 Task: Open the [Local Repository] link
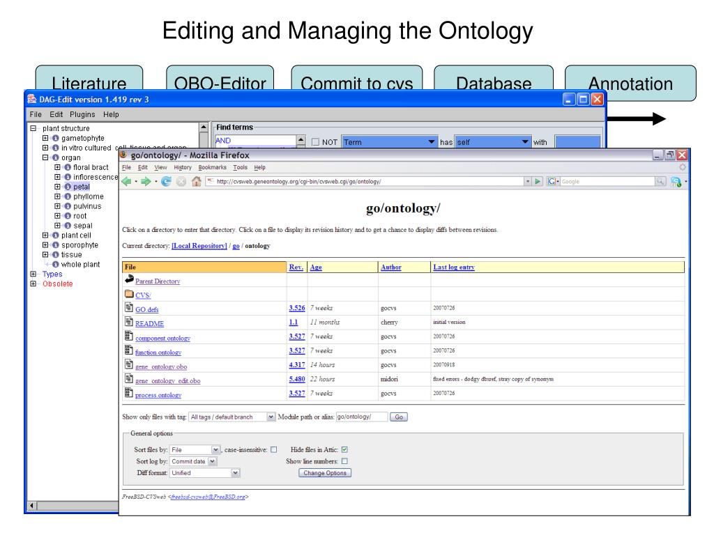(199, 246)
